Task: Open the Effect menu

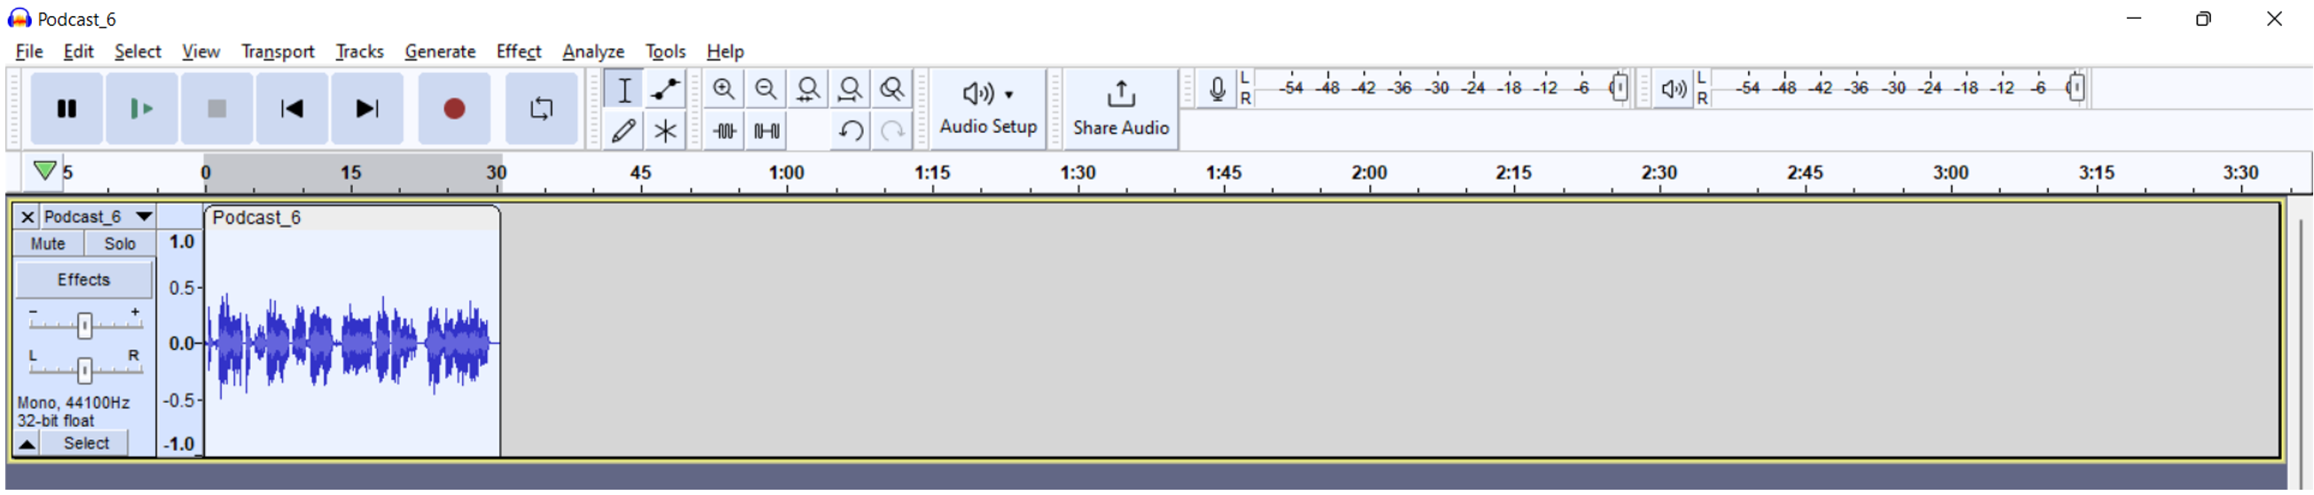Action: click(x=518, y=52)
